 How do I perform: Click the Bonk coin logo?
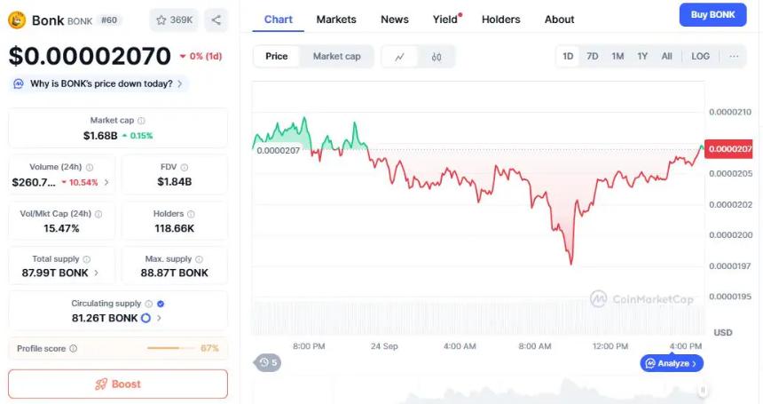point(17,20)
